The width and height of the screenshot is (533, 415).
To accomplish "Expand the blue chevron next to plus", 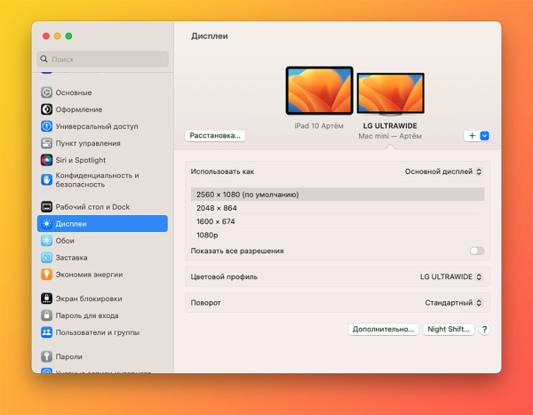I will click(x=484, y=136).
